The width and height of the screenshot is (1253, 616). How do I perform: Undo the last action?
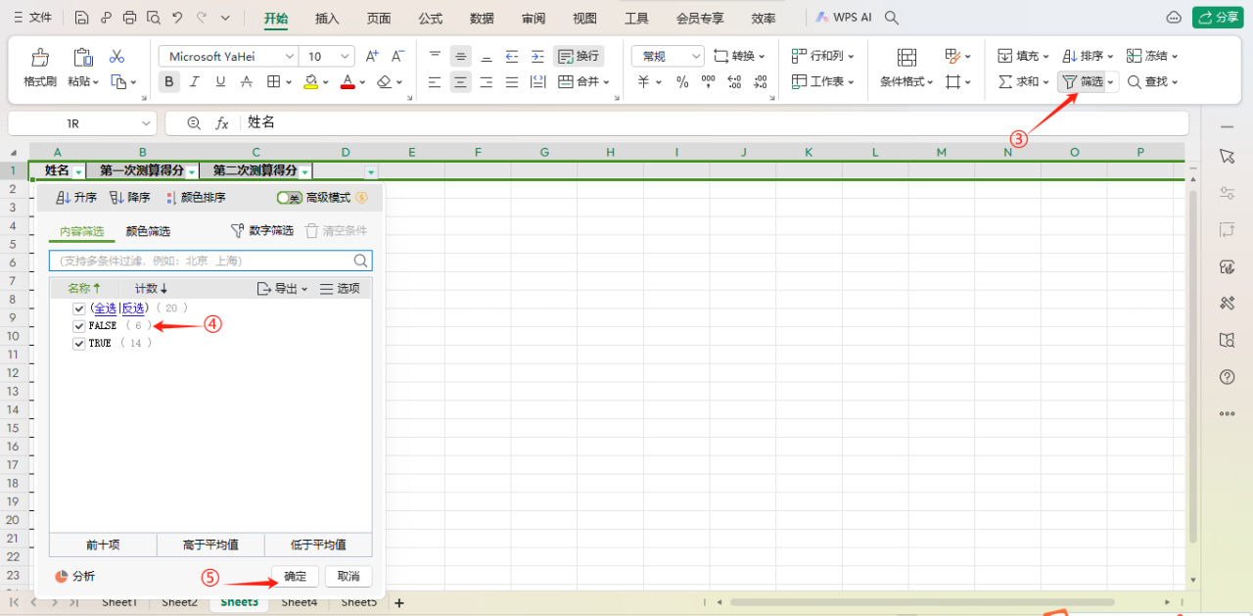(x=177, y=18)
